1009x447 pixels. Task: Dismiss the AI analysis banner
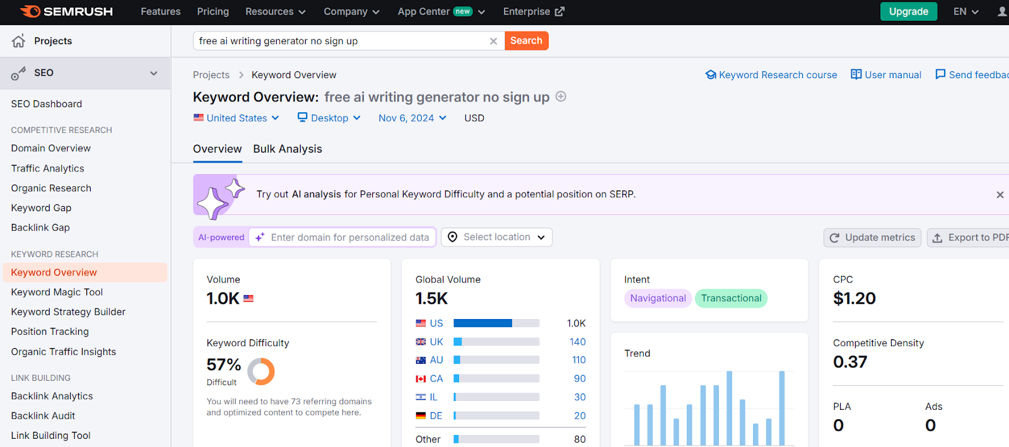(1000, 195)
